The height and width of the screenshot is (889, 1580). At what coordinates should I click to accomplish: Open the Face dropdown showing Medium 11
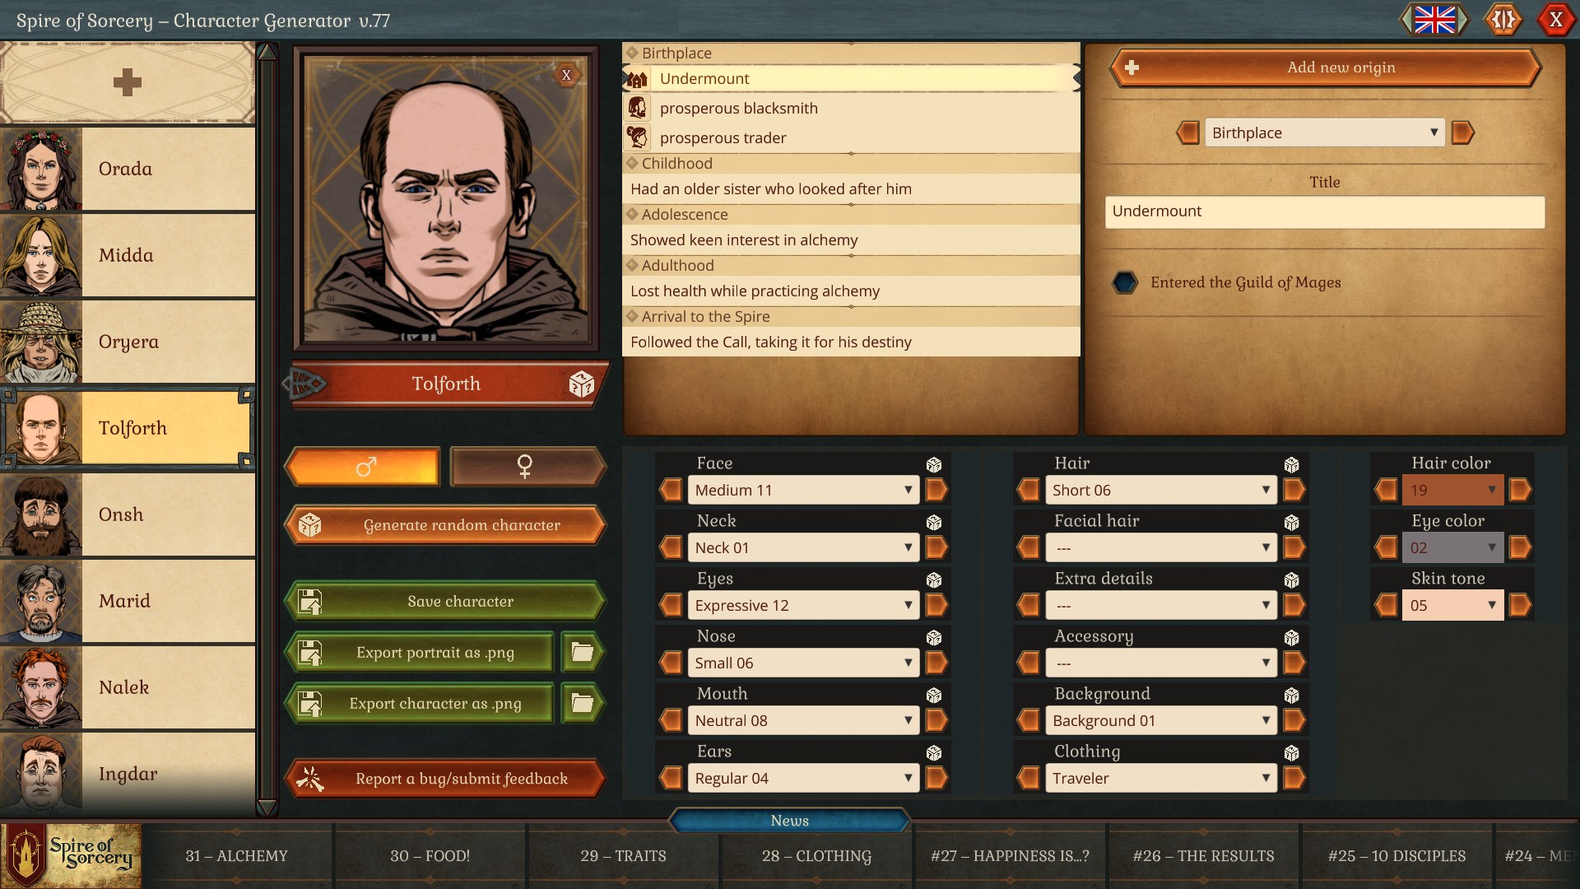click(802, 490)
